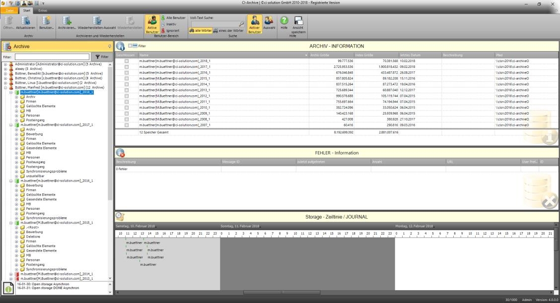Click the Storage journal clock icon
This screenshot has height=303, width=560.
[x=120, y=217]
